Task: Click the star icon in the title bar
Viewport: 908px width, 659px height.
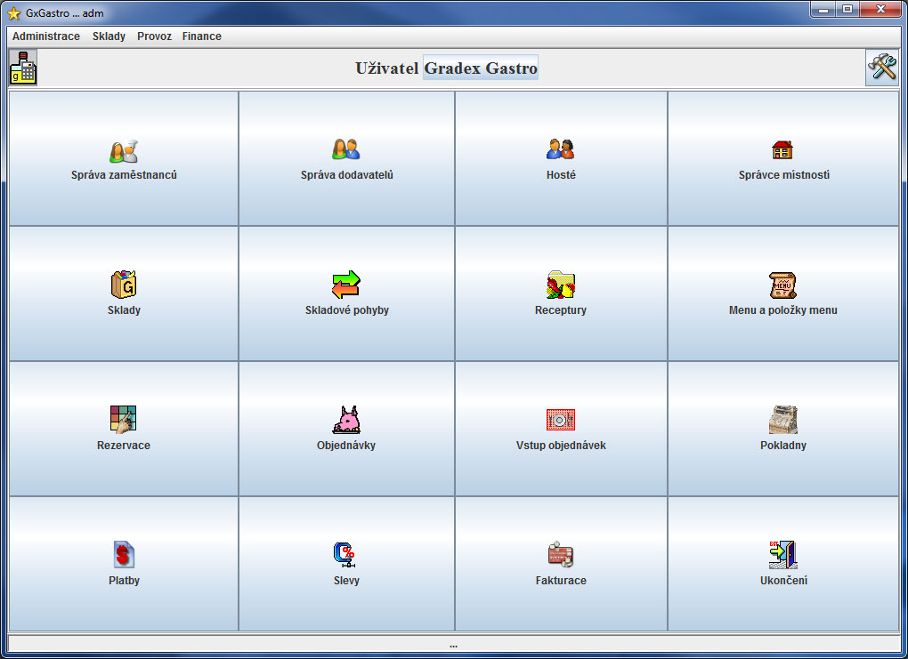Action: (x=14, y=12)
